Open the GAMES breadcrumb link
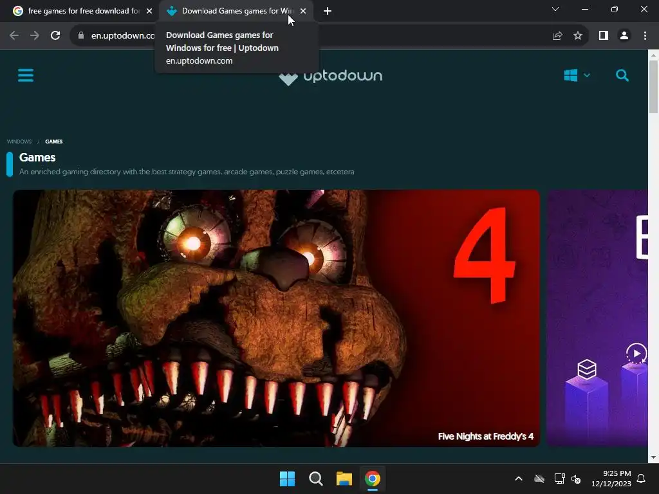Viewport: 659px width, 494px height. pyautogui.click(x=54, y=142)
